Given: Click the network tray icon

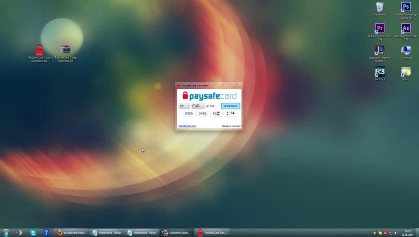Looking at the screenshot, I should coord(391,233).
